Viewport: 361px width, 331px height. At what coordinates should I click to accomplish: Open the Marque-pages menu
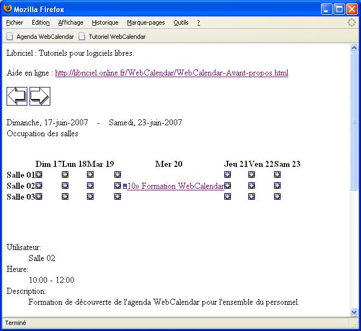pos(146,22)
